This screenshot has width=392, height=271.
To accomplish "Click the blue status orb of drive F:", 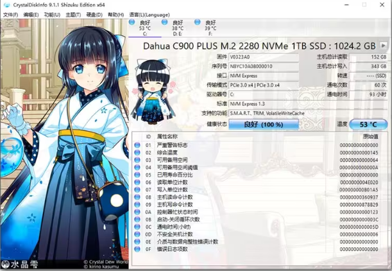I will pos(197,22).
